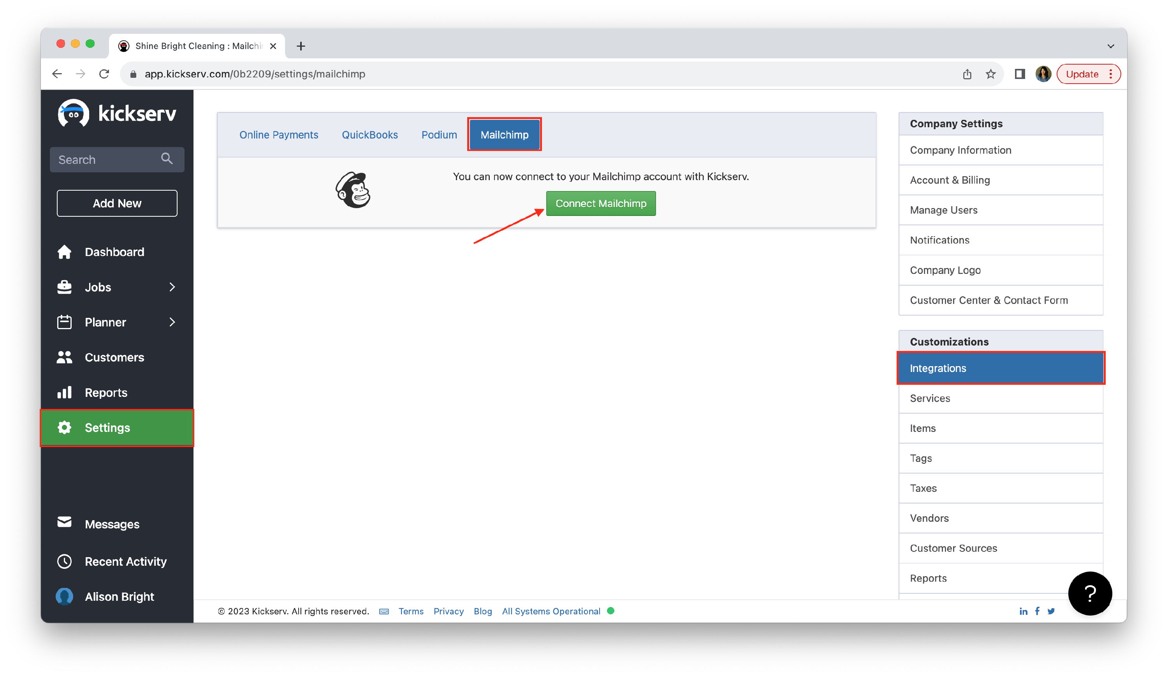Open Kickserv's Twitter page icon
The width and height of the screenshot is (1168, 677).
tap(1051, 611)
